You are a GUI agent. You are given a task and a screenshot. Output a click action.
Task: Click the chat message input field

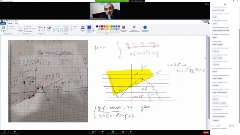(x=225, y=128)
